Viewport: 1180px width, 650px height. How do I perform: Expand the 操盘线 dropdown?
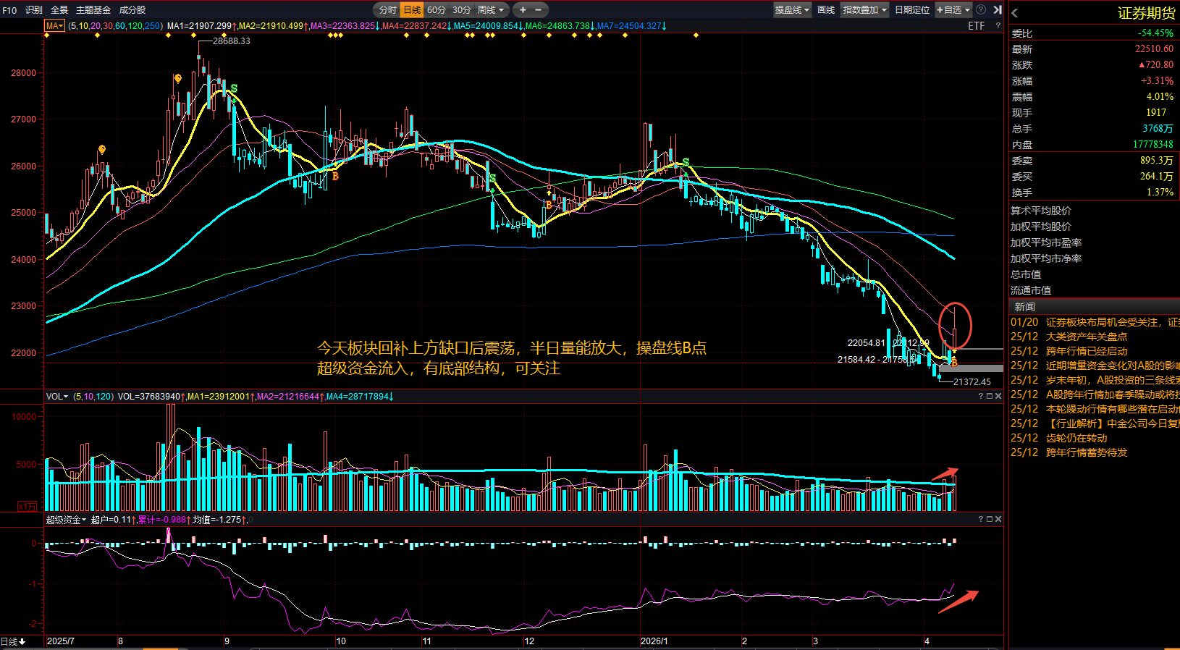click(792, 10)
